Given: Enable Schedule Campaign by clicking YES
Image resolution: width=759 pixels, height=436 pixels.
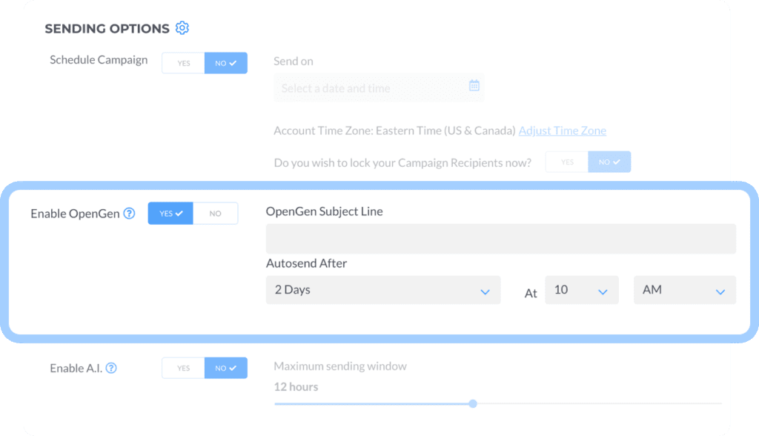Looking at the screenshot, I should pyautogui.click(x=182, y=63).
